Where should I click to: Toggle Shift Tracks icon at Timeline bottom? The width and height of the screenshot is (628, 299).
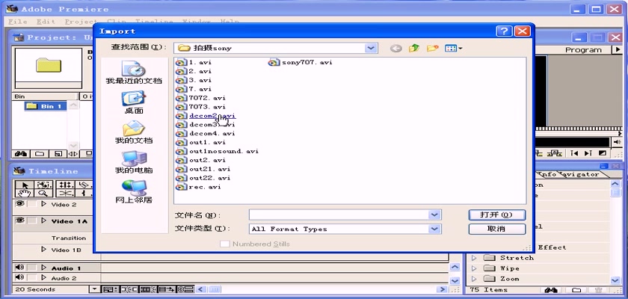167,289
